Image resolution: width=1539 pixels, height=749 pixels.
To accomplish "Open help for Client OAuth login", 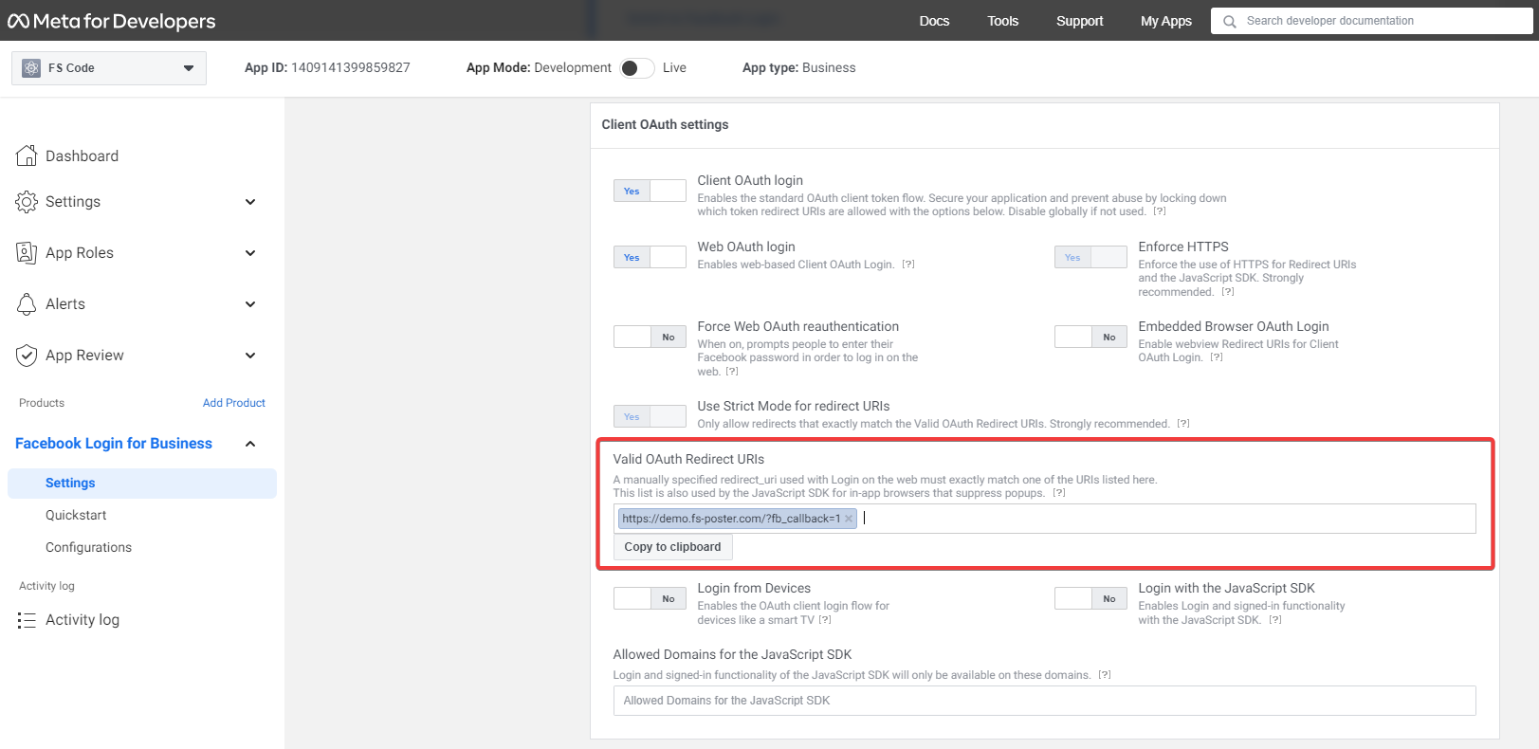I will tap(1160, 211).
